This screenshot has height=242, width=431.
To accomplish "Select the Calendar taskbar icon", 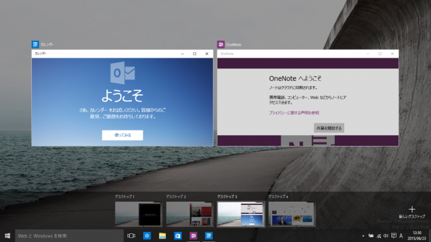I will click(209, 235).
